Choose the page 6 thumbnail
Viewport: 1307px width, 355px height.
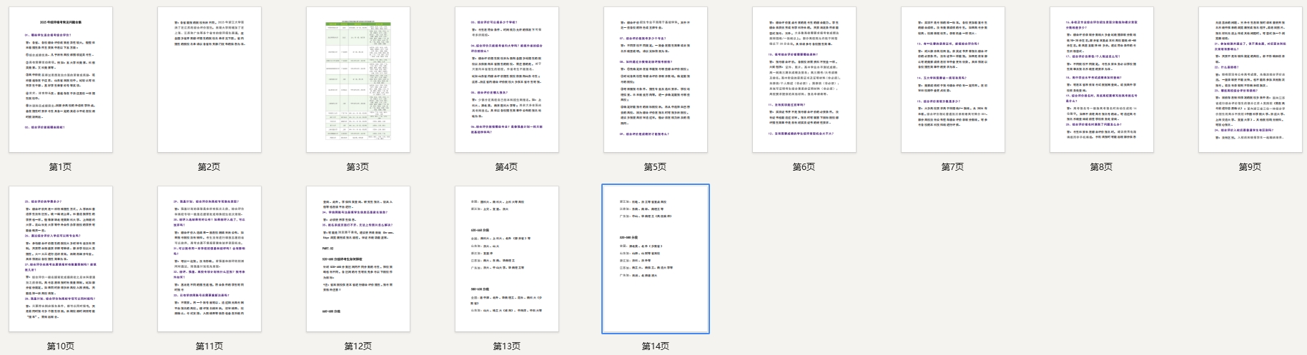804,80
